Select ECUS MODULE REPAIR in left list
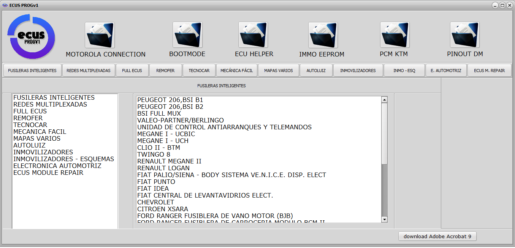 (48, 173)
